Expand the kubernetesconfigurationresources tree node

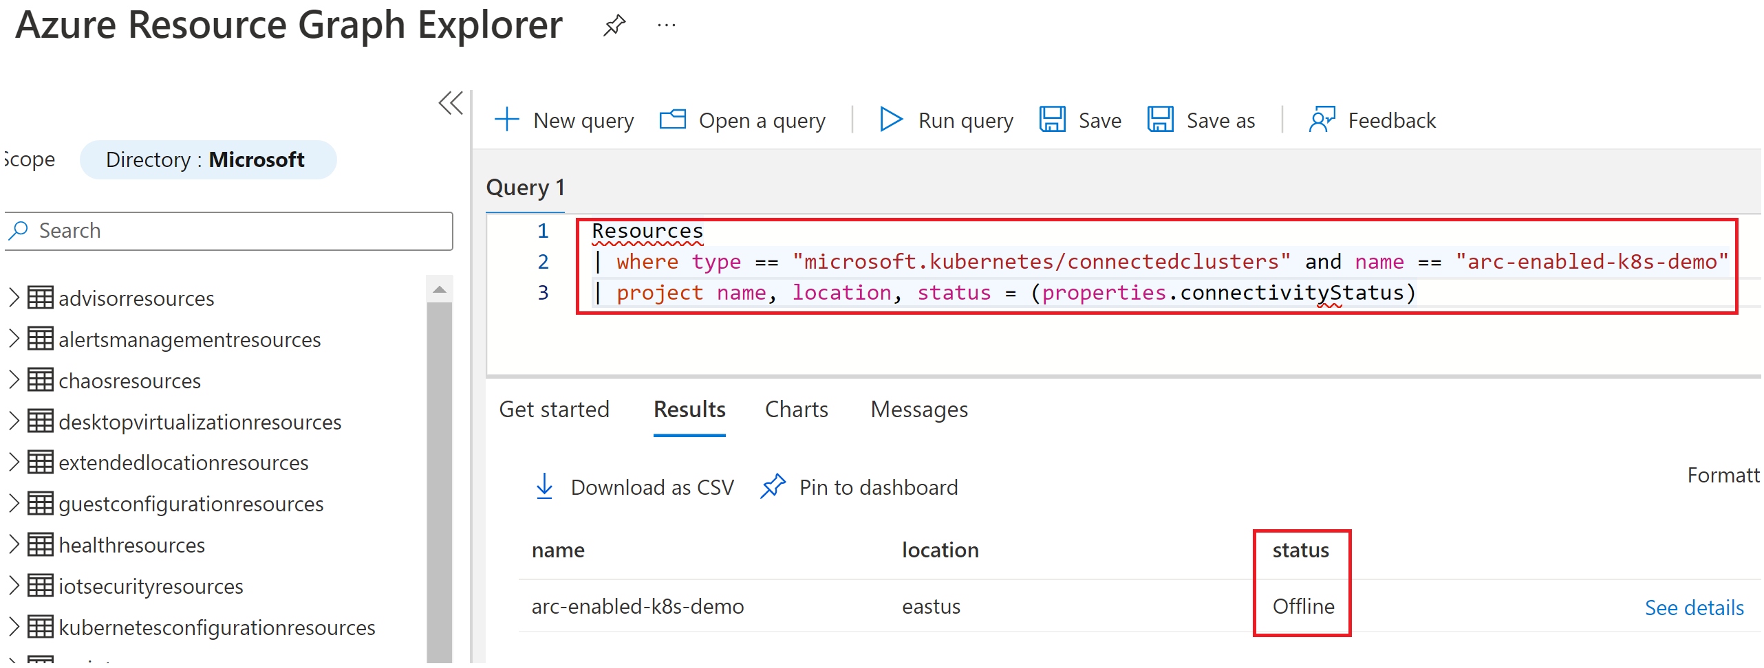pos(13,627)
